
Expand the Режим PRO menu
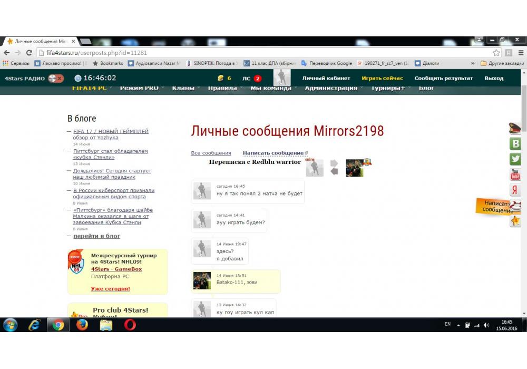click(x=139, y=88)
